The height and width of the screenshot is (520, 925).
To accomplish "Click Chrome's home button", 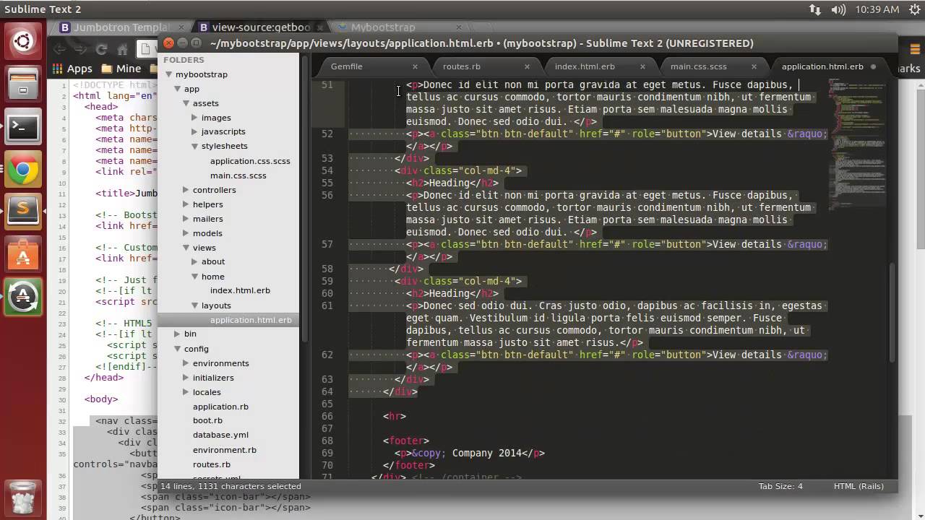I will click(x=123, y=50).
